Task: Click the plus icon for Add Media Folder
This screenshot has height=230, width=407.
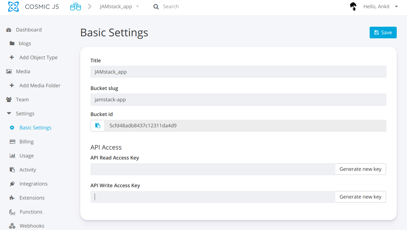Action: [x=12, y=85]
